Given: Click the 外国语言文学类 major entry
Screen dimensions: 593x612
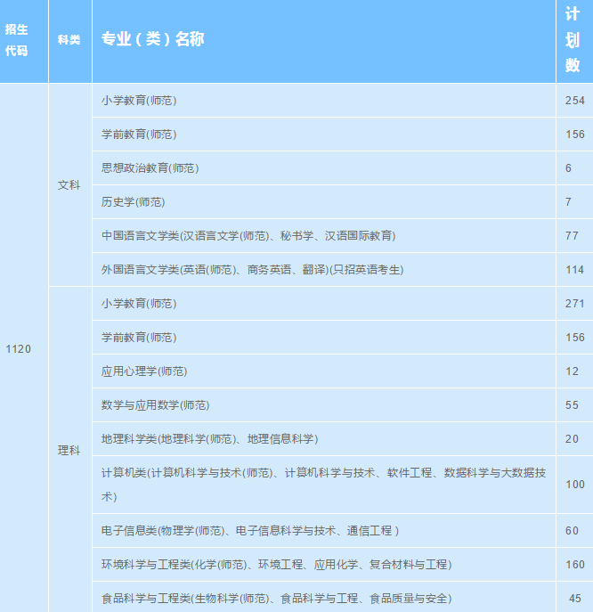Looking at the screenshot, I should 253,270.
